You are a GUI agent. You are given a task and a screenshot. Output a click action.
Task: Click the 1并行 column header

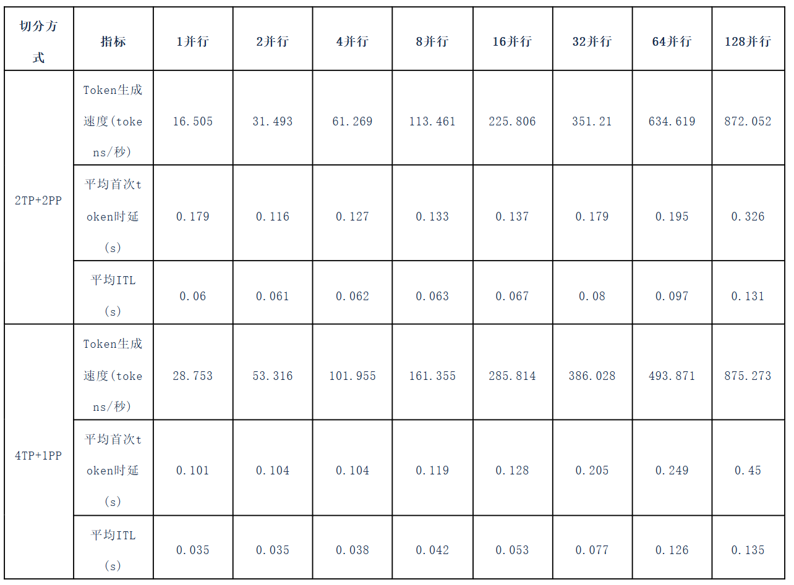click(193, 40)
